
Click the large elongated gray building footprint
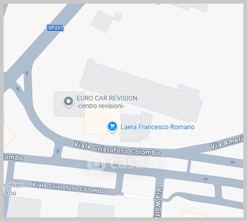click(x=141, y=91)
